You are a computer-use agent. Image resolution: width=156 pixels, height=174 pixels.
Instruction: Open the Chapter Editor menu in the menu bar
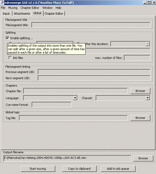click(x=30, y=8)
